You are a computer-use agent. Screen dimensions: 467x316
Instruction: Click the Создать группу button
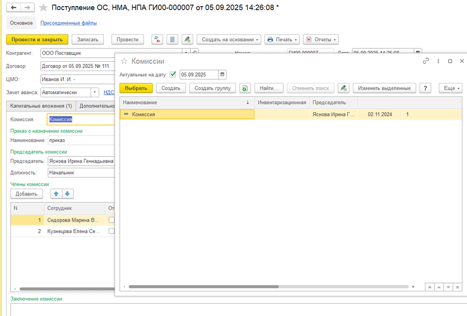[212, 88]
